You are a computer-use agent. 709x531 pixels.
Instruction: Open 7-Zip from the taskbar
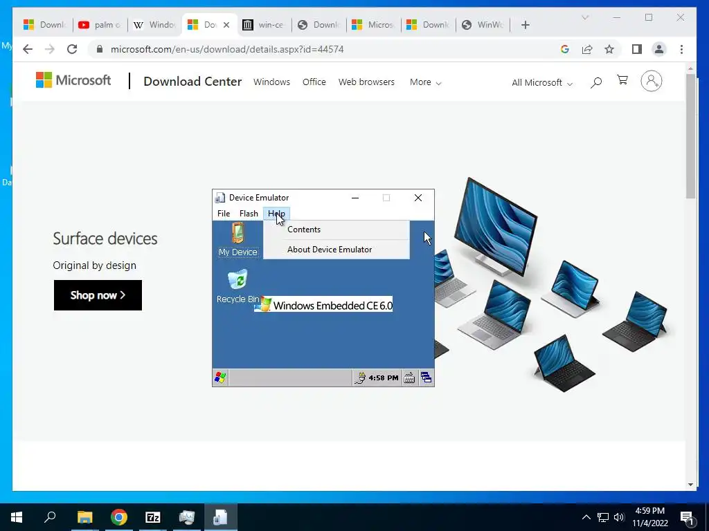153,517
